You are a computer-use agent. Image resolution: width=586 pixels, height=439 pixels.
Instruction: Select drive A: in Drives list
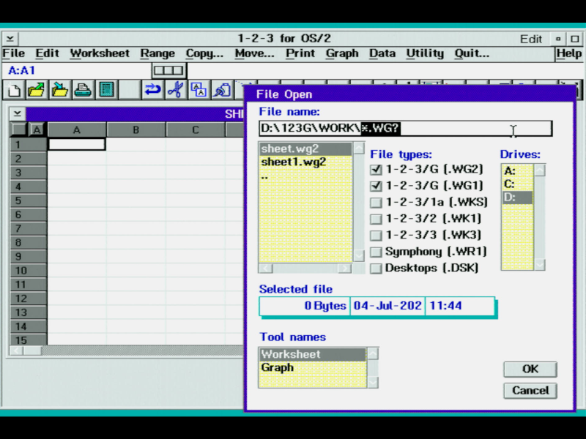(517, 171)
